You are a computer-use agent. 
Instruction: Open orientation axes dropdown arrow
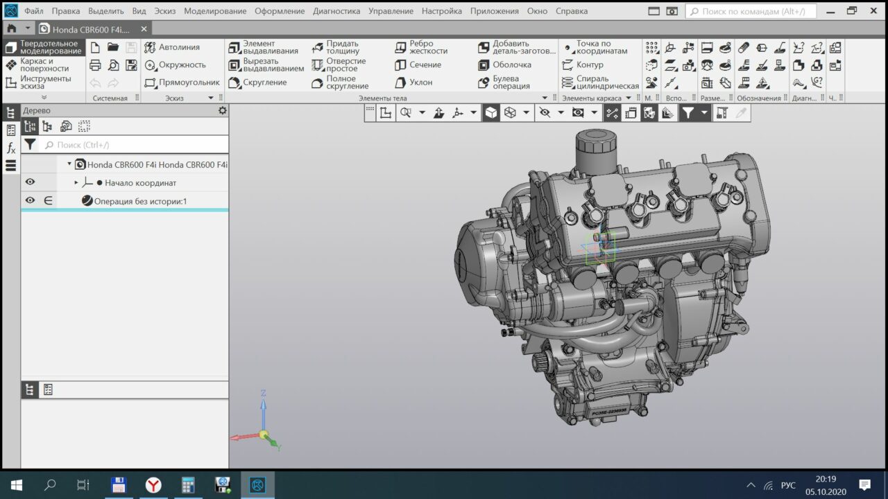474,113
